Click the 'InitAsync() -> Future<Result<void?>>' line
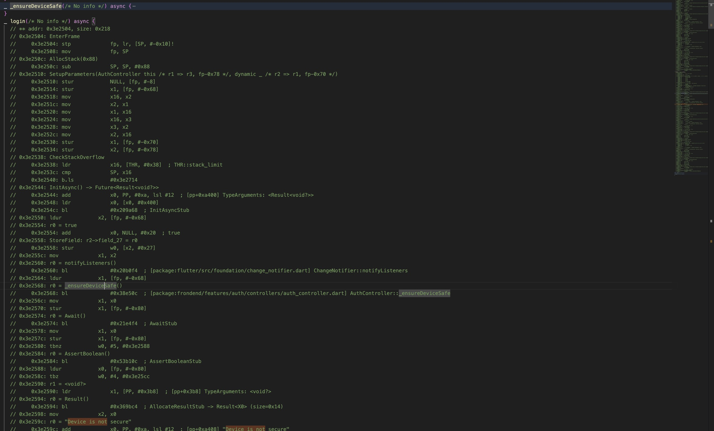 click(84, 187)
